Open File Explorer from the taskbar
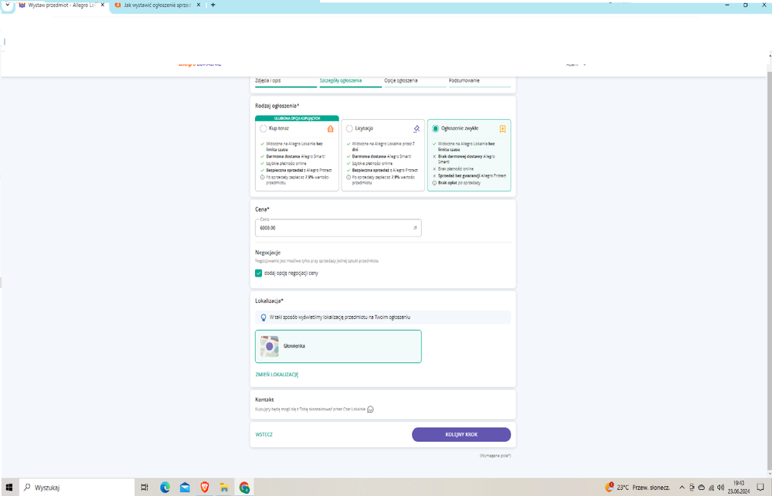 [x=224, y=488]
